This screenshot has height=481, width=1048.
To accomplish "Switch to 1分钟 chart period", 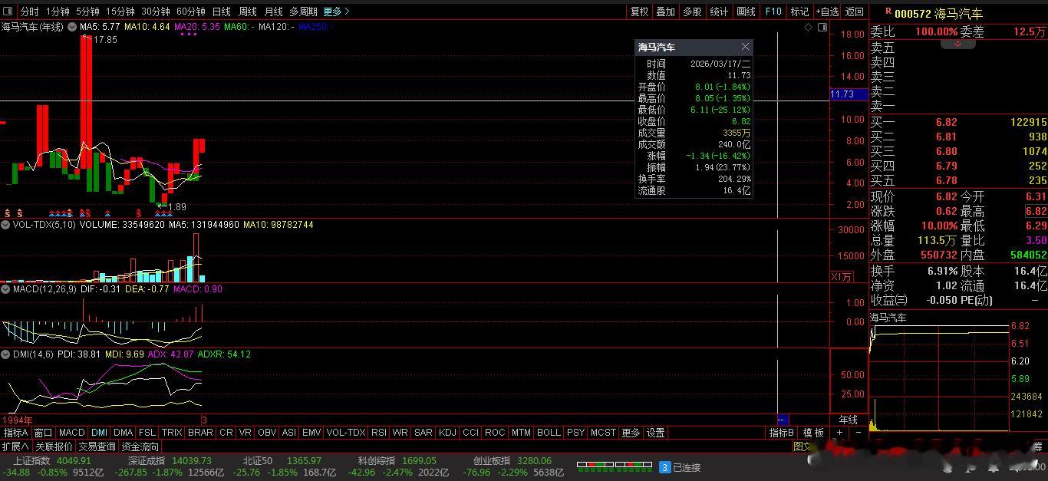I will 58,12.
